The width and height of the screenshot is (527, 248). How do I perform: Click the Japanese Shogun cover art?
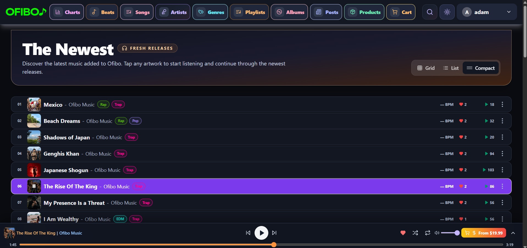tap(34, 170)
